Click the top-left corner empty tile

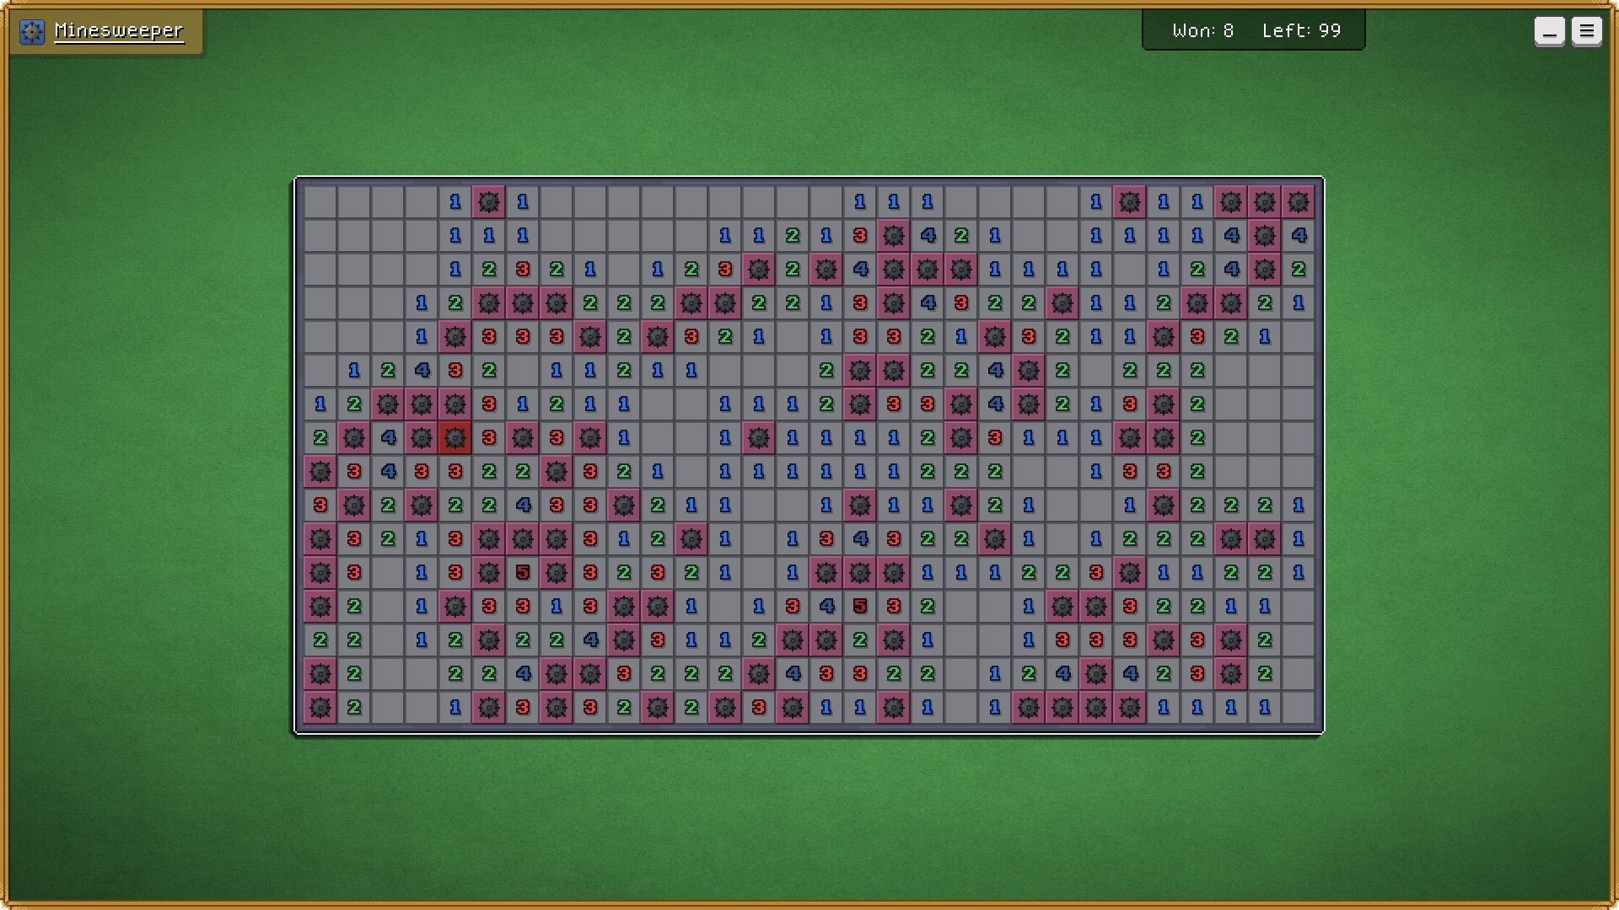[x=320, y=202]
